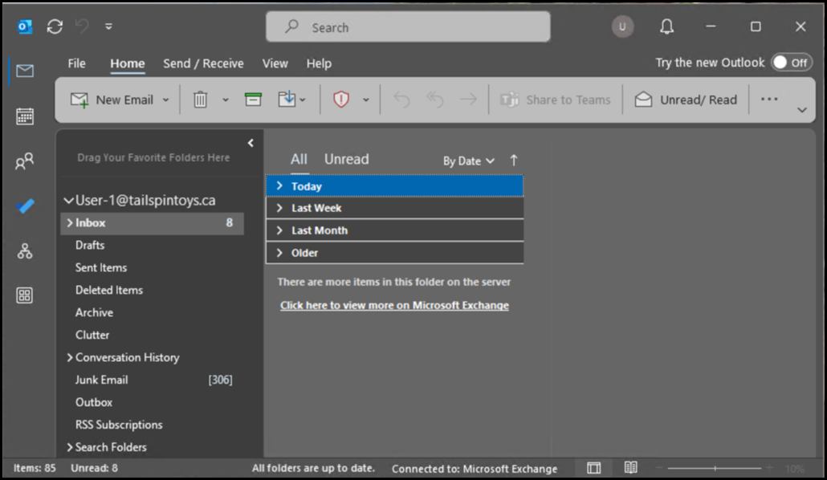
Task: Click the Forward arrow icon
Action: tap(468, 100)
